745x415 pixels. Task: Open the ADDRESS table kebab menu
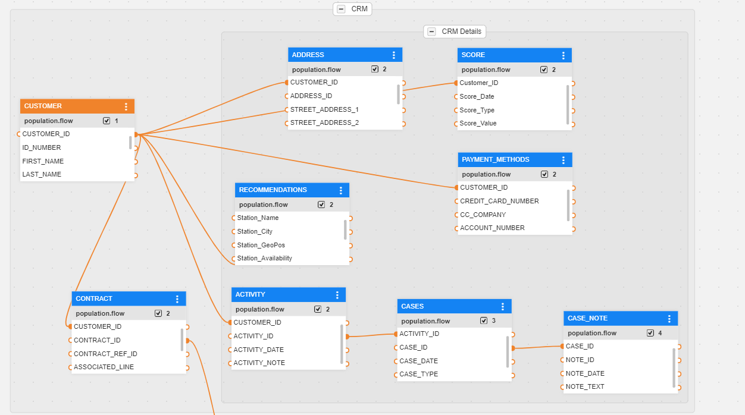394,55
